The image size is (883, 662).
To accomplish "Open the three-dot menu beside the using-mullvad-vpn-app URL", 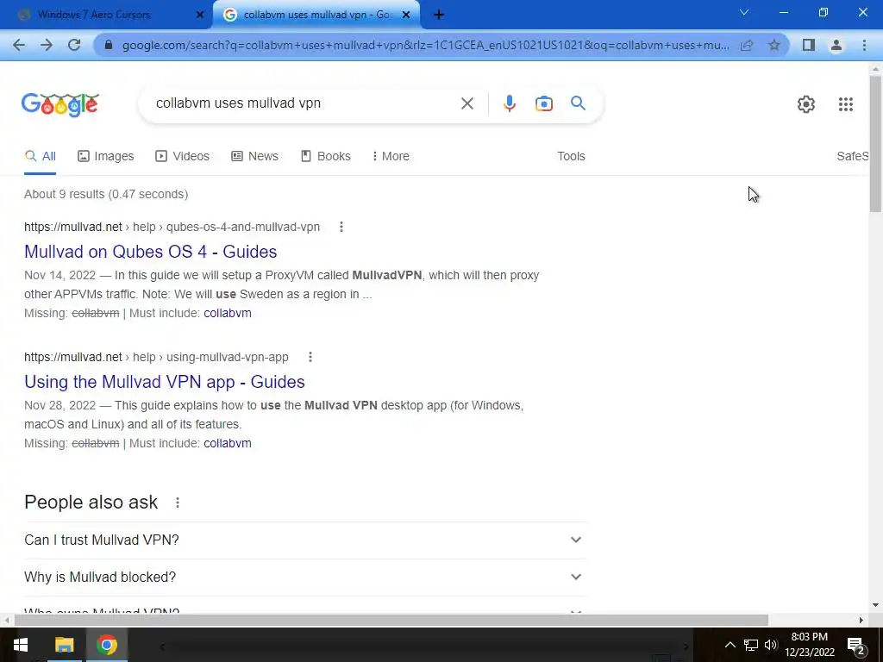I will point(310,357).
